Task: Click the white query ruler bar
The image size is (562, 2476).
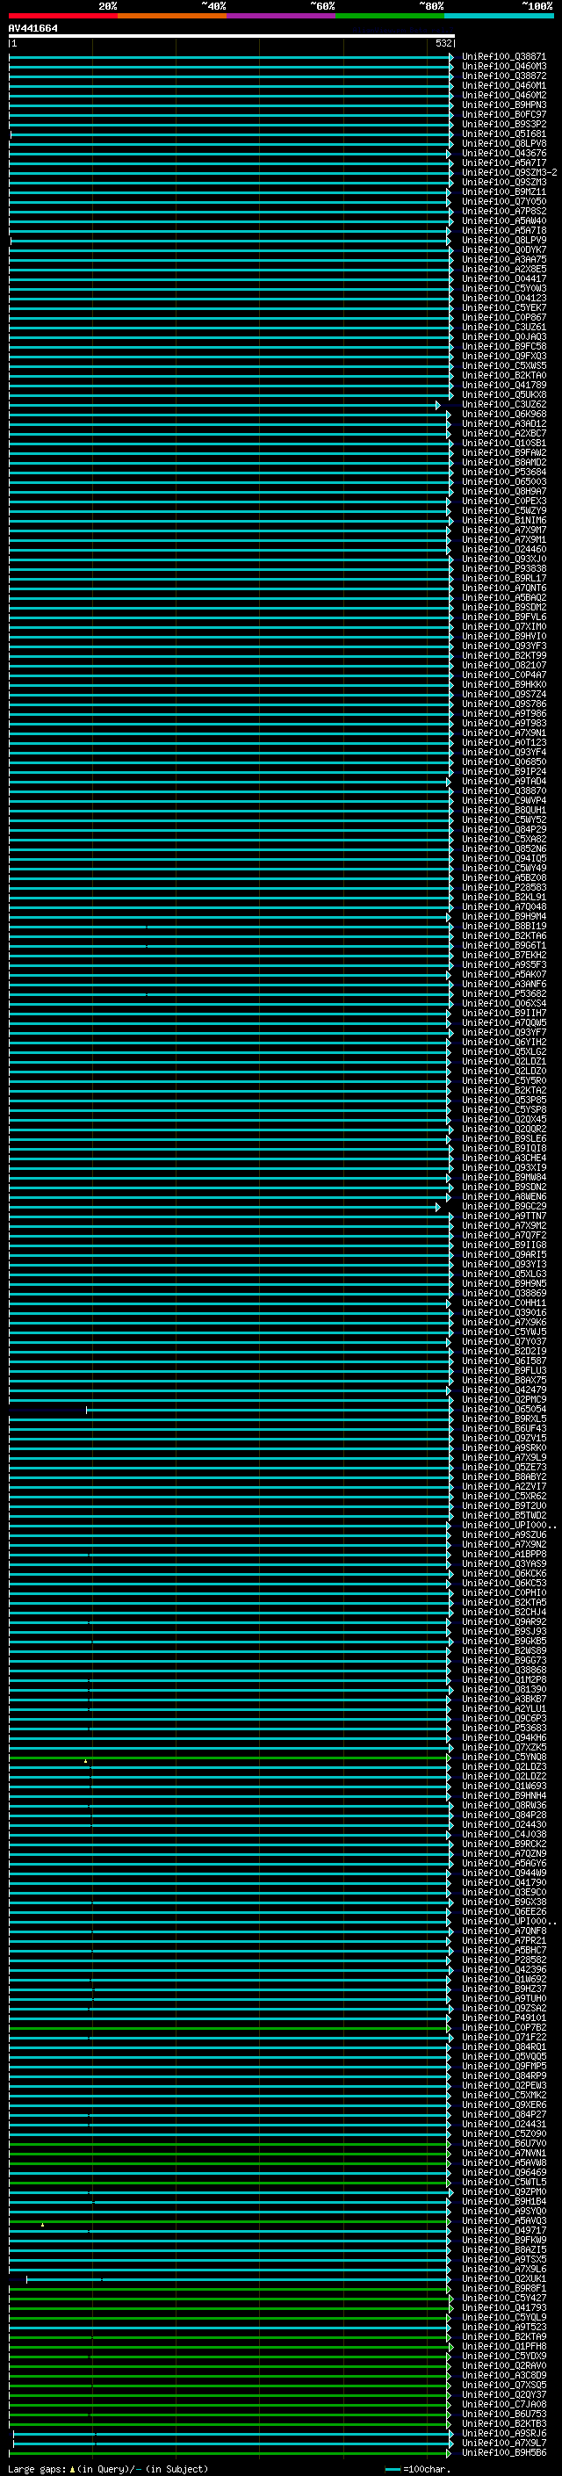Action: tap(232, 35)
